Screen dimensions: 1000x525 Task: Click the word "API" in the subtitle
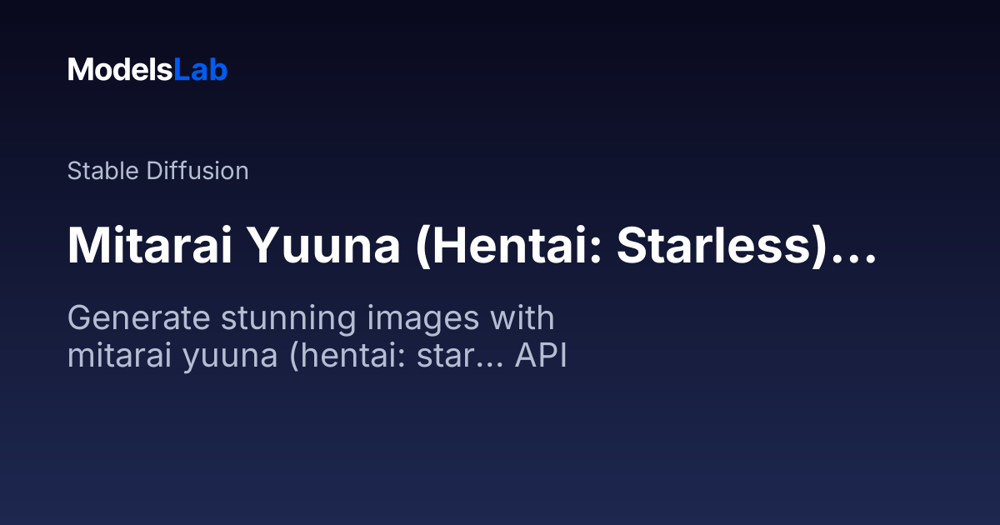tap(541, 355)
